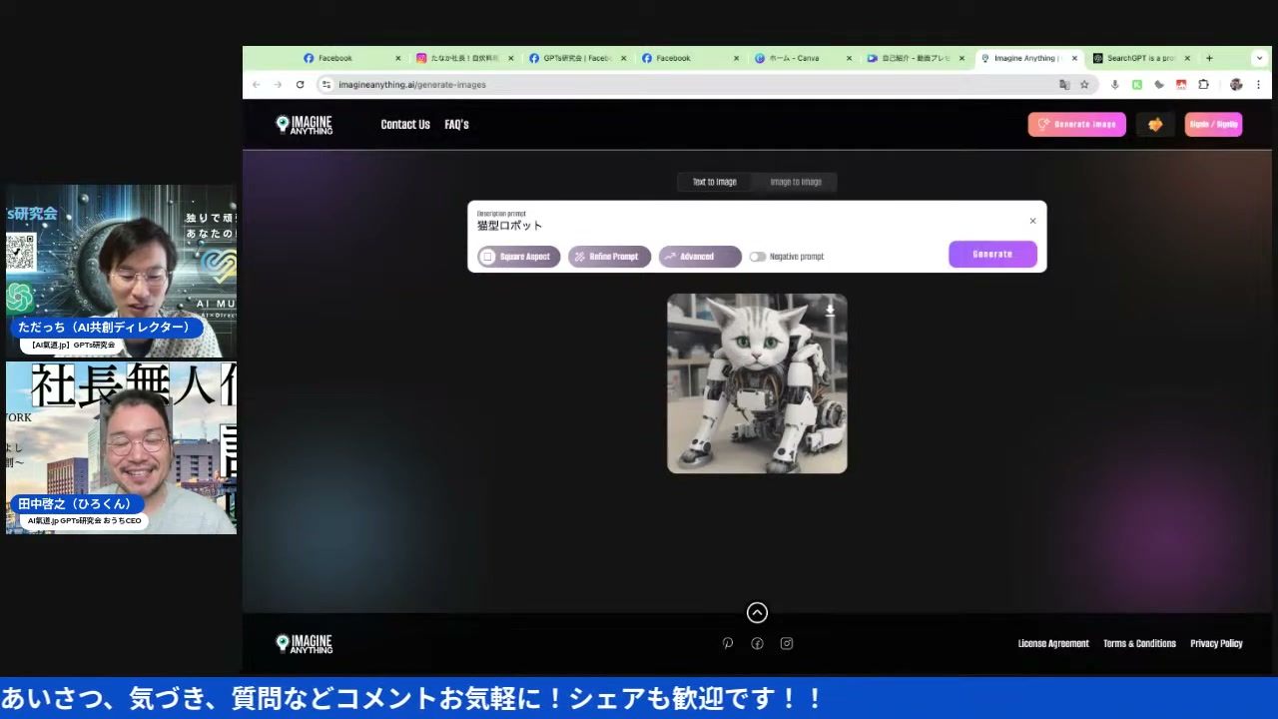Open the browser extensions puzzle icon
1278x719 pixels.
[1203, 85]
